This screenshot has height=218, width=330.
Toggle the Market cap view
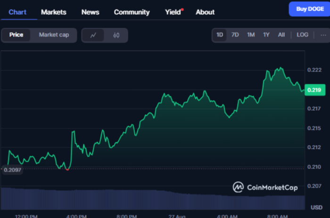[x=54, y=35]
